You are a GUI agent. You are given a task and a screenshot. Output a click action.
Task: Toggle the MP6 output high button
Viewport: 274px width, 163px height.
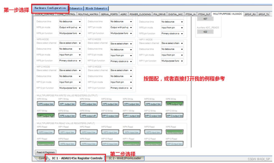click(x=175, y=104)
